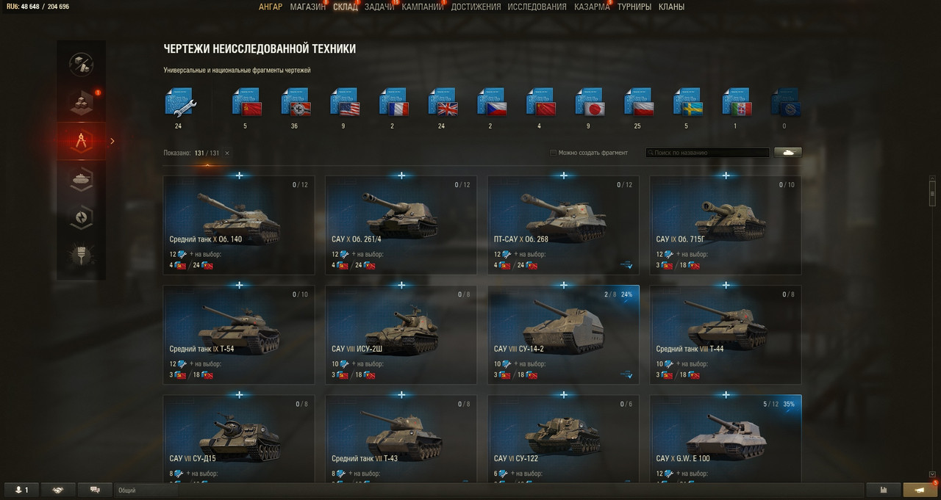Open the customization paintbrush section in sidebar
Image resolution: width=941 pixels, height=500 pixels.
[81, 254]
